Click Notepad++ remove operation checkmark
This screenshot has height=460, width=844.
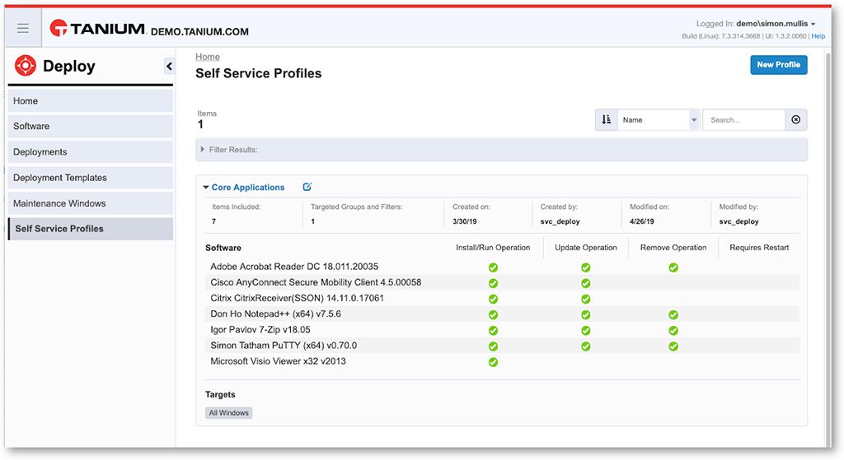coord(673,315)
